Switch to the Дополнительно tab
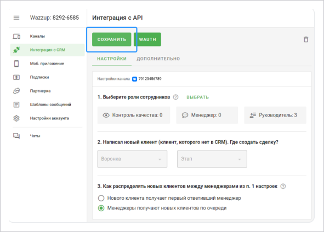The width and height of the screenshot is (324, 232). click(x=158, y=59)
